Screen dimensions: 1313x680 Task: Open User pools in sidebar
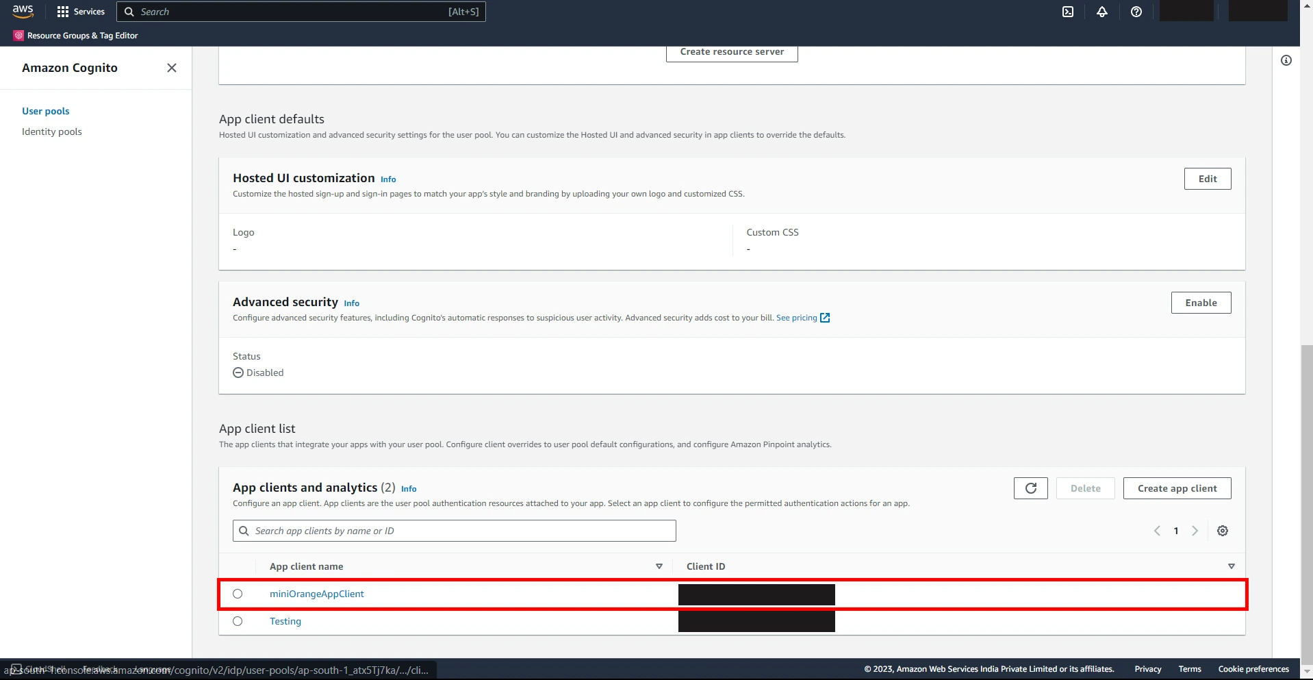[x=46, y=111]
